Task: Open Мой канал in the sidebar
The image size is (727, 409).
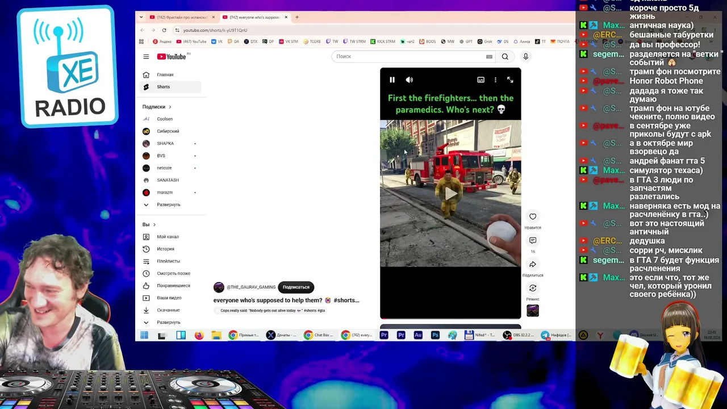Action: (171, 236)
